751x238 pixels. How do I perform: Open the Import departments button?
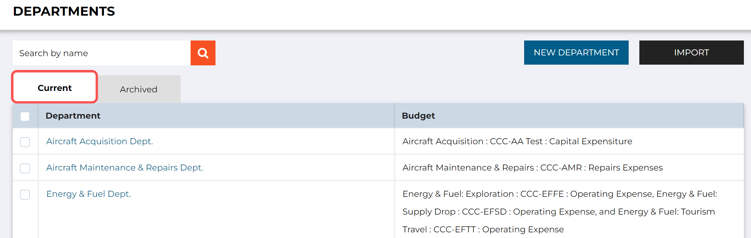pos(691,53)
